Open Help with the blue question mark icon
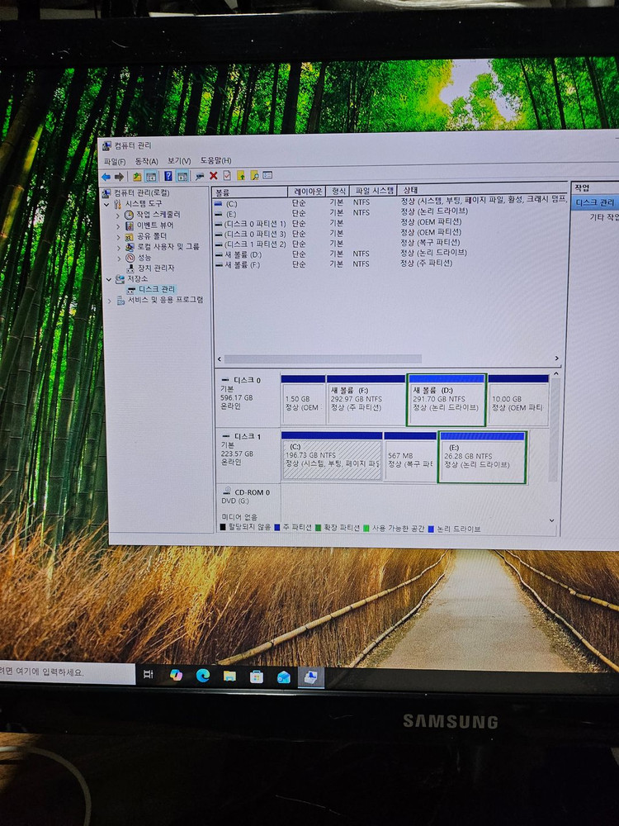619x826 pixels. (168, 176)
